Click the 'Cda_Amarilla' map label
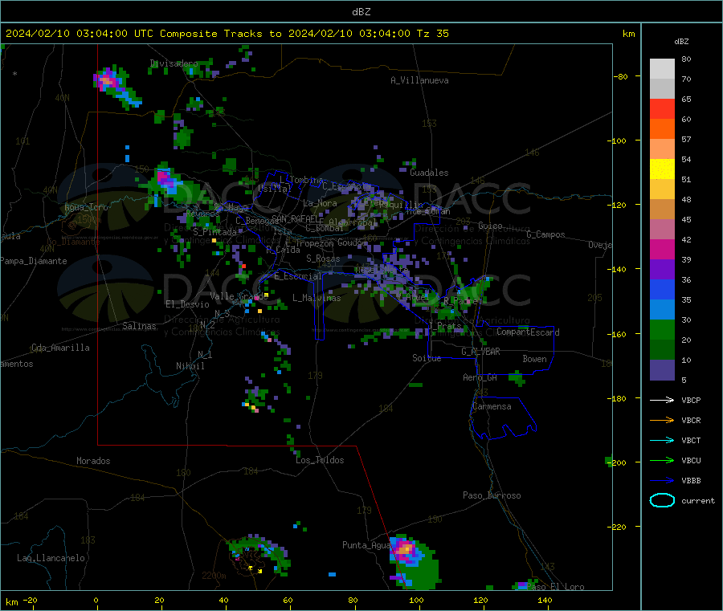Viewport: 723px width, 611px height. coord(60,348)
